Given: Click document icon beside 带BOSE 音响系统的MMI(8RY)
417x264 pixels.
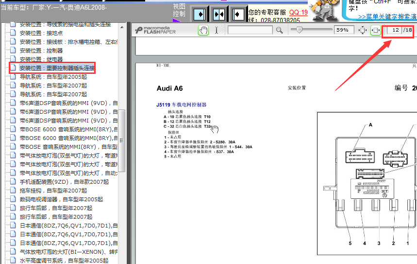Looking at the screenshot, I should (13, 146).
